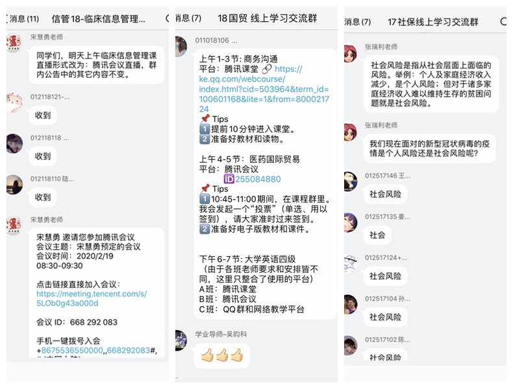The image size is (513, 389).
Task: Open 17社保线上学习交流群 group title
Action: pyautogui.click(x=433, y=22)
